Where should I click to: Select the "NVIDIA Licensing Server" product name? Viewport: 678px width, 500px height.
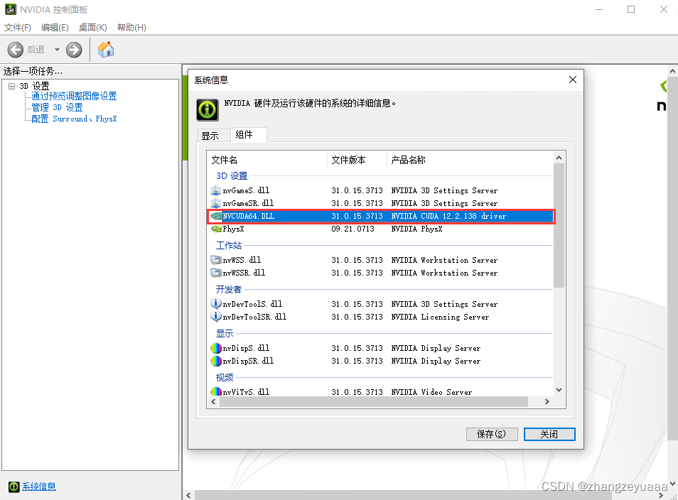point(440,317)
